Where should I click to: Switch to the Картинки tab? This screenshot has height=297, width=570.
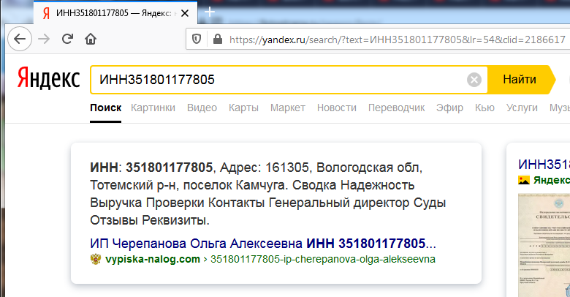(x=153, y=108)
